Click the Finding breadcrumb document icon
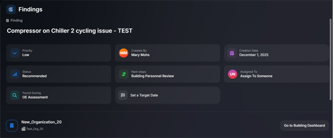Screen dimensions: 334x138 coord(8,21)
